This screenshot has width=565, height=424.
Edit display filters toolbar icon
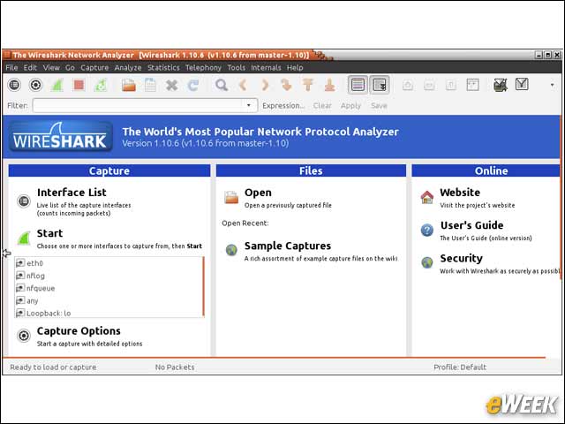[x=522, y=85]
